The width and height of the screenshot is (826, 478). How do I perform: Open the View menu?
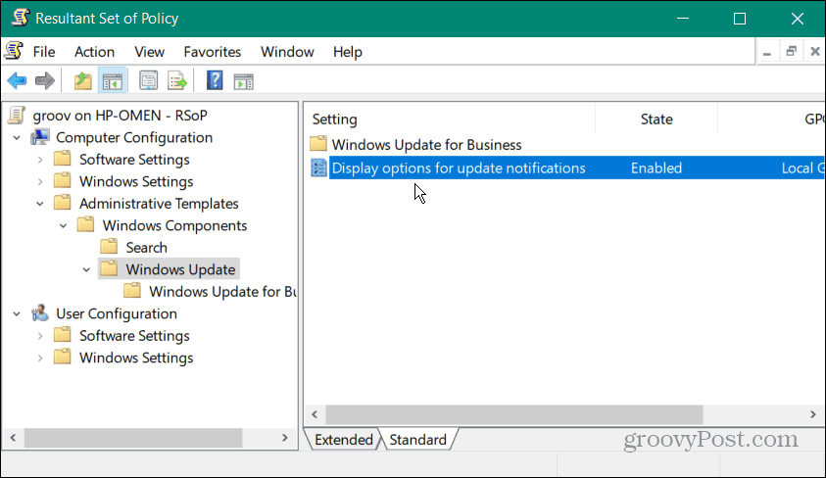pyautogui.click(x=149, y=52)
